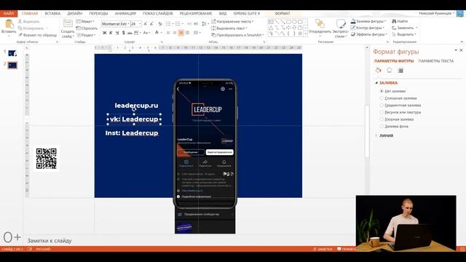The image size is (466, 262).
Task: Click Заменить replace button
Action: pos(405,28)
